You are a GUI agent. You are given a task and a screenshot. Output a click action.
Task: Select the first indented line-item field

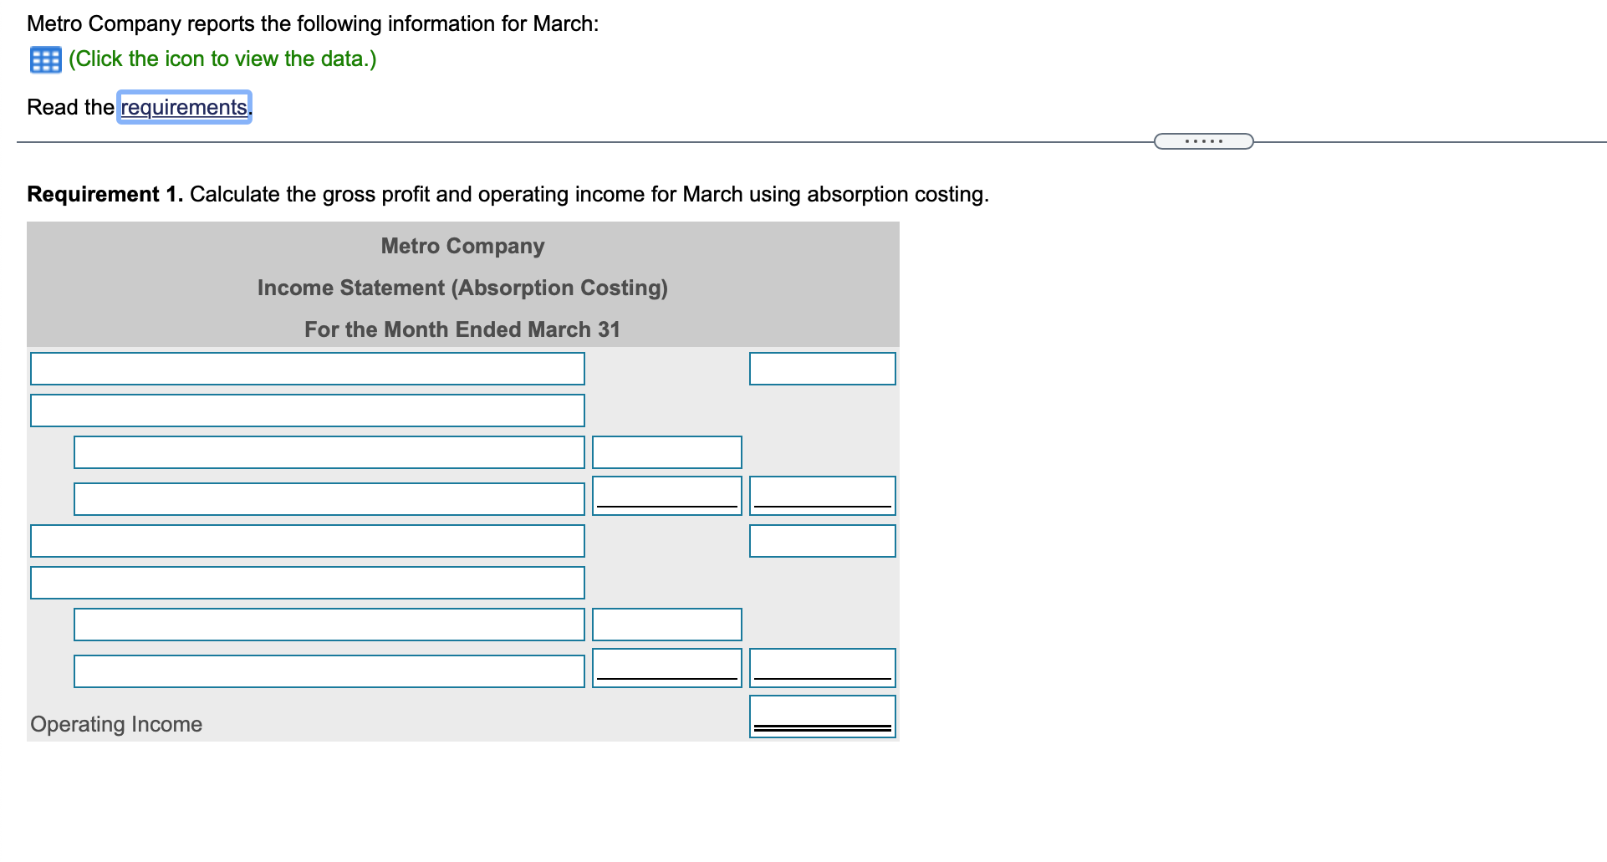point(329,452)
